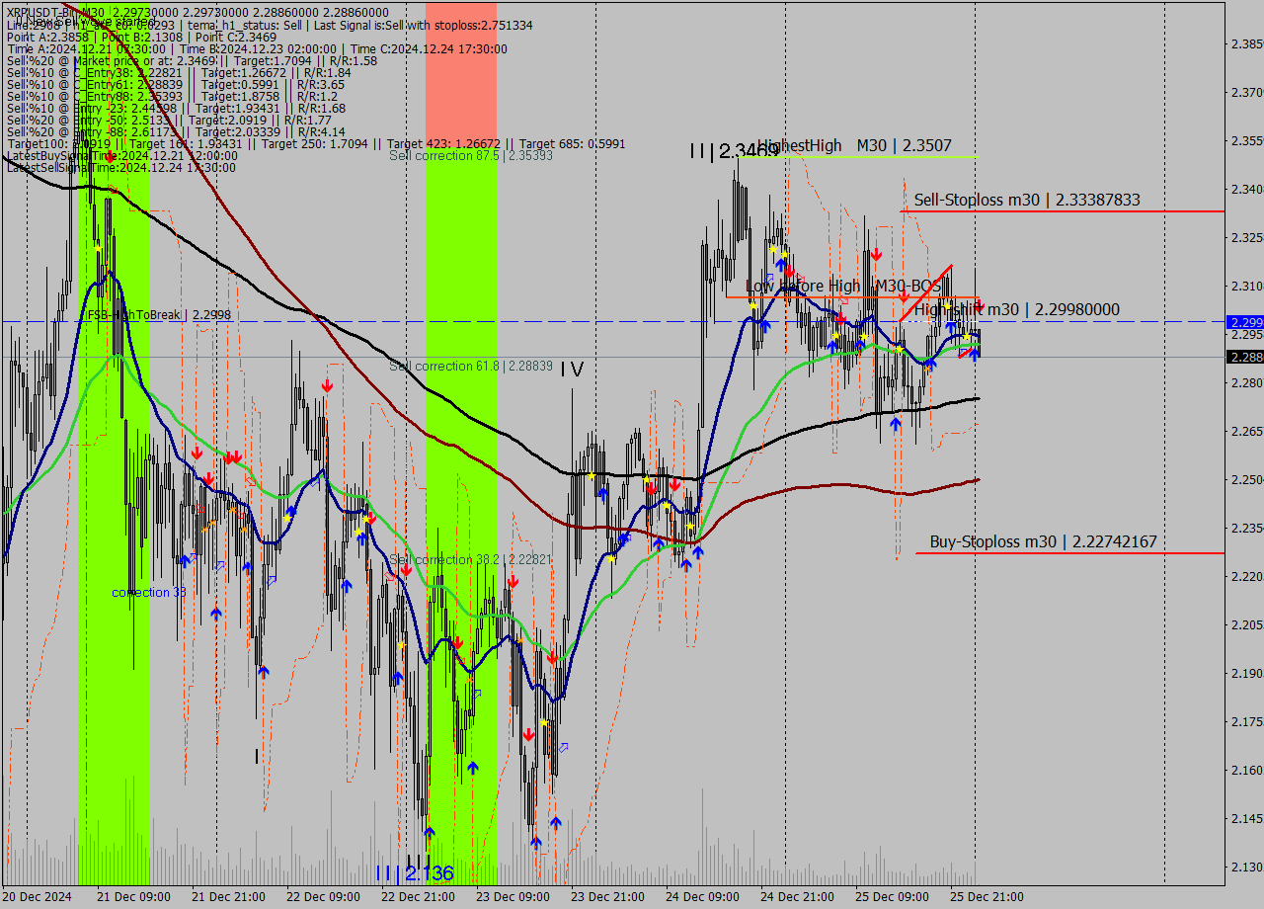
Task: Click the 24 Dec 09:00 time label
Action: tap(702, 896)
